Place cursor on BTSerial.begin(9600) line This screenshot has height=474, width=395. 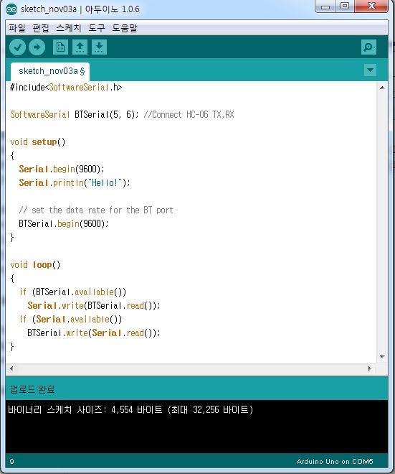click(x=63, y=223)
